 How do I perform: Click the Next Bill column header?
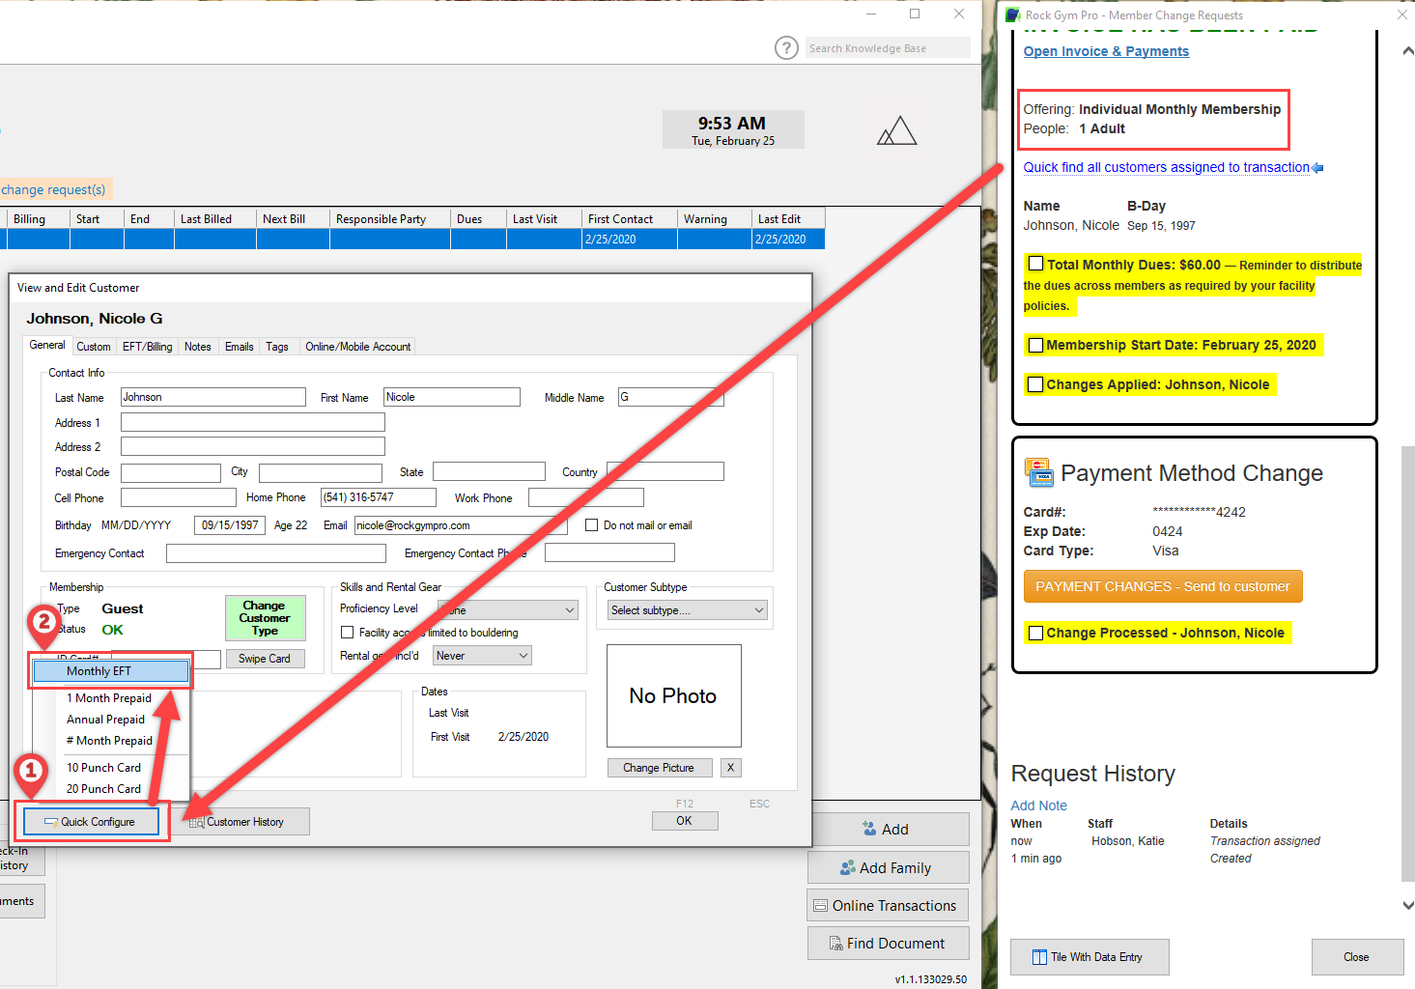(x=293, y=219)
